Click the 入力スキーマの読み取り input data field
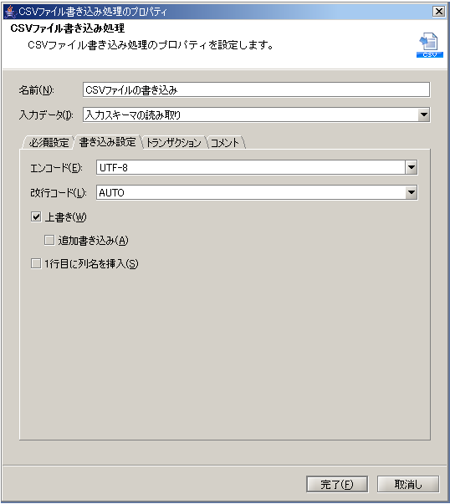 click(x=250, y=115)
